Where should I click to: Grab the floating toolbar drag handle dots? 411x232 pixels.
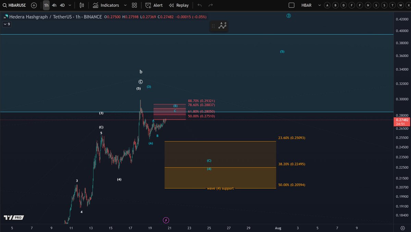(213, 26)
